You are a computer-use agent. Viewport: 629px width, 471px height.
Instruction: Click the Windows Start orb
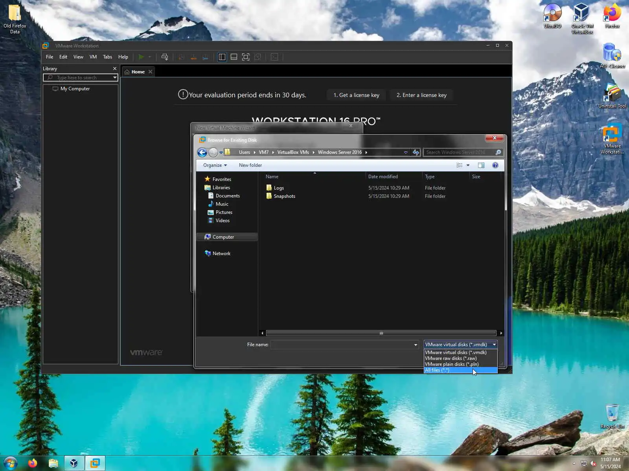11,463
